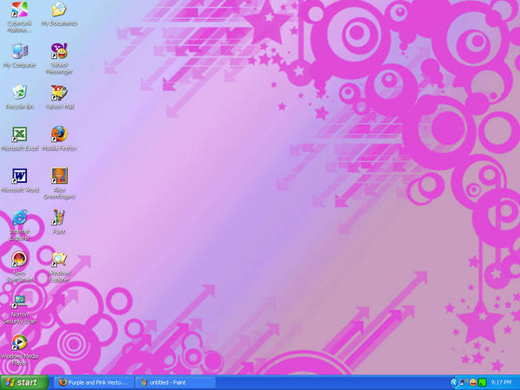Screen dimensions: 520x390
Task: Click the 9:17 PM taskbar clock
Action: pyautogui.click(x=502, y=383)
